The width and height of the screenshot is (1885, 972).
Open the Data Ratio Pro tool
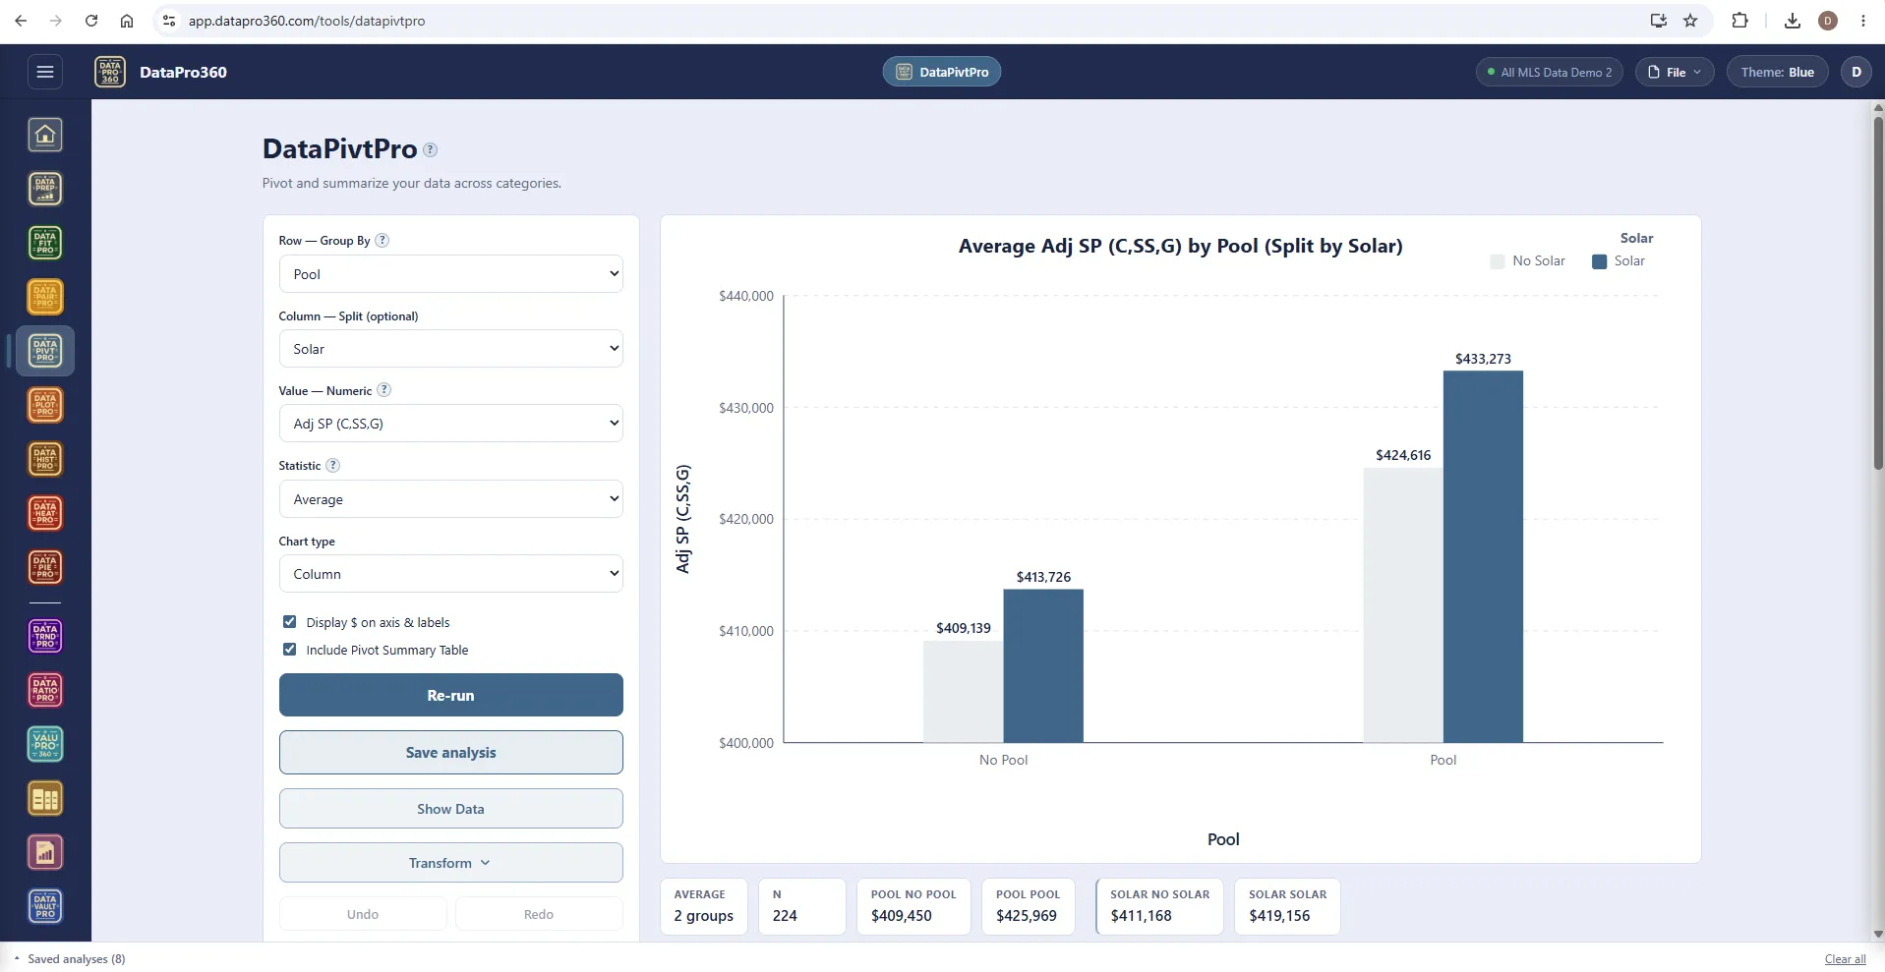pyautogui.click(x=45, y=691)
